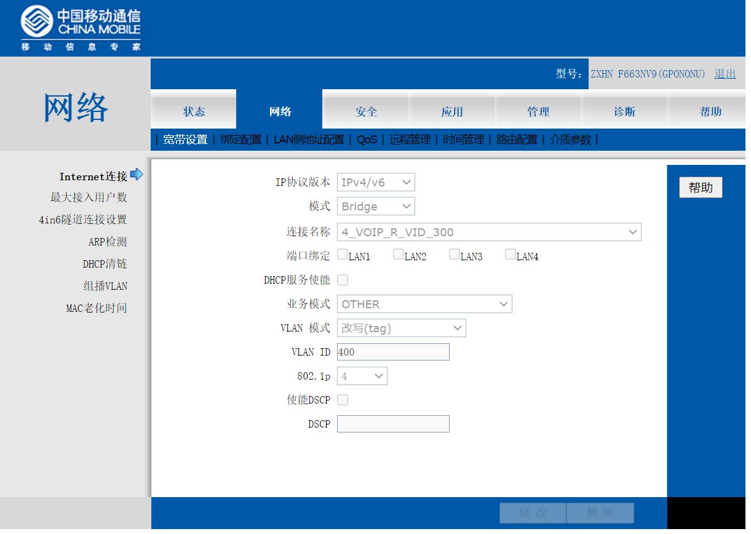This screenshot has height=534, width=751.
Task: Toggle the 使能DSCP checkbox
Action: 342,399
